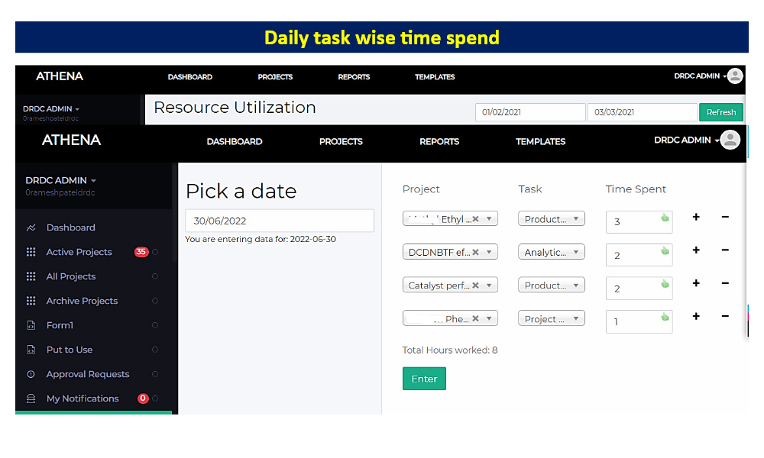Toggle the circle beside Form1
This screenshot has width=764, height=458.
(x=155, y=325)
